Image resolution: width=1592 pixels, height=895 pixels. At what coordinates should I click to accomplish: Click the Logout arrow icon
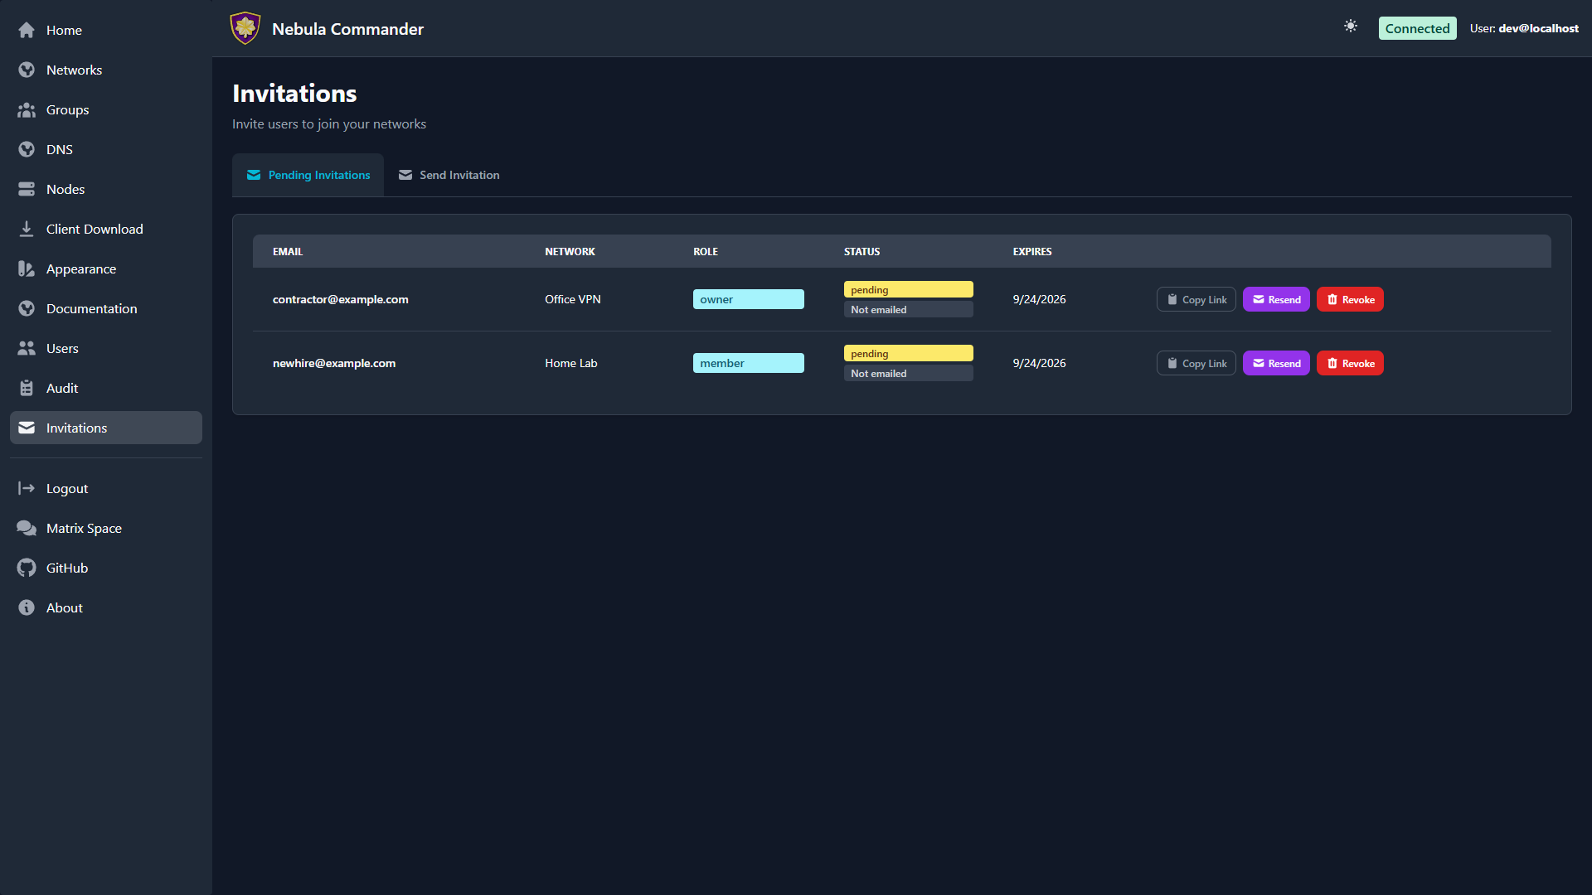coord(27,488)
